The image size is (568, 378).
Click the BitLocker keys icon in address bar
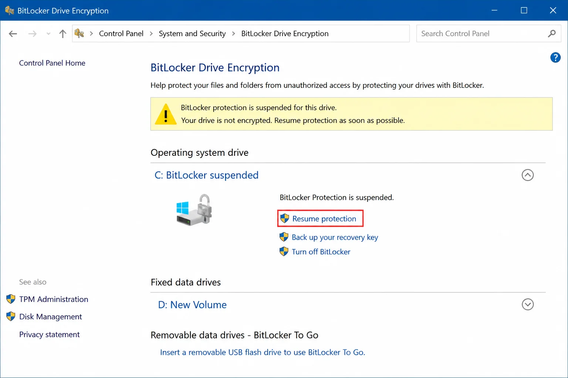click(79, 34)
